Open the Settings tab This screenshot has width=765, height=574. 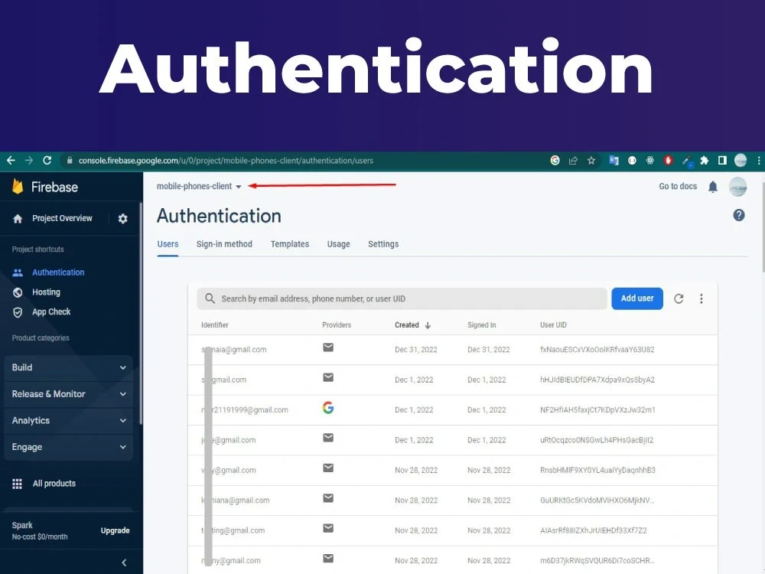point(383,244)
